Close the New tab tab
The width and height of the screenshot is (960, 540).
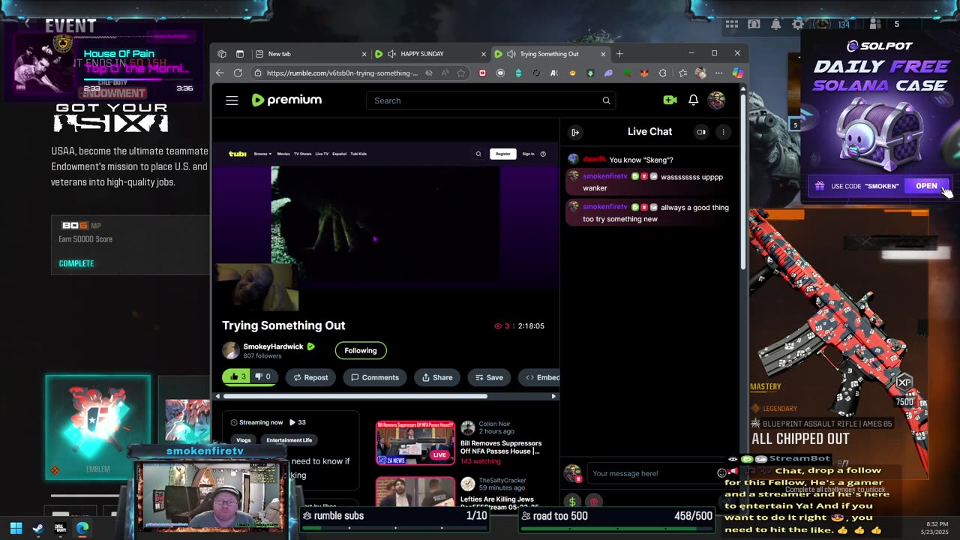(364, 54)
